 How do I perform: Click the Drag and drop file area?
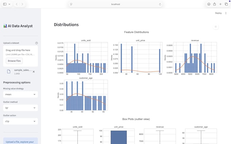[x=20, y=56]
